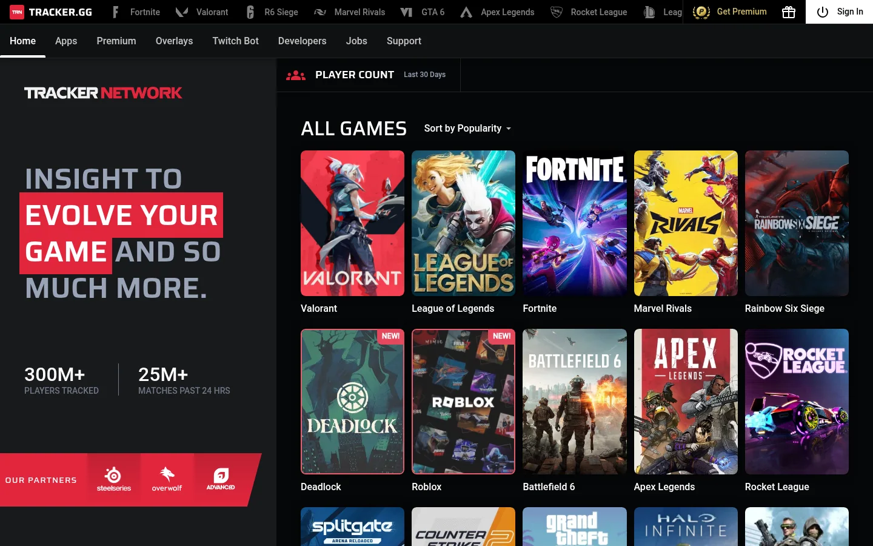The height and width of the screenshot is (546, 873).
Task: Click the Marvel Rivals icon in top bar
Action: (x=320, y=12)
